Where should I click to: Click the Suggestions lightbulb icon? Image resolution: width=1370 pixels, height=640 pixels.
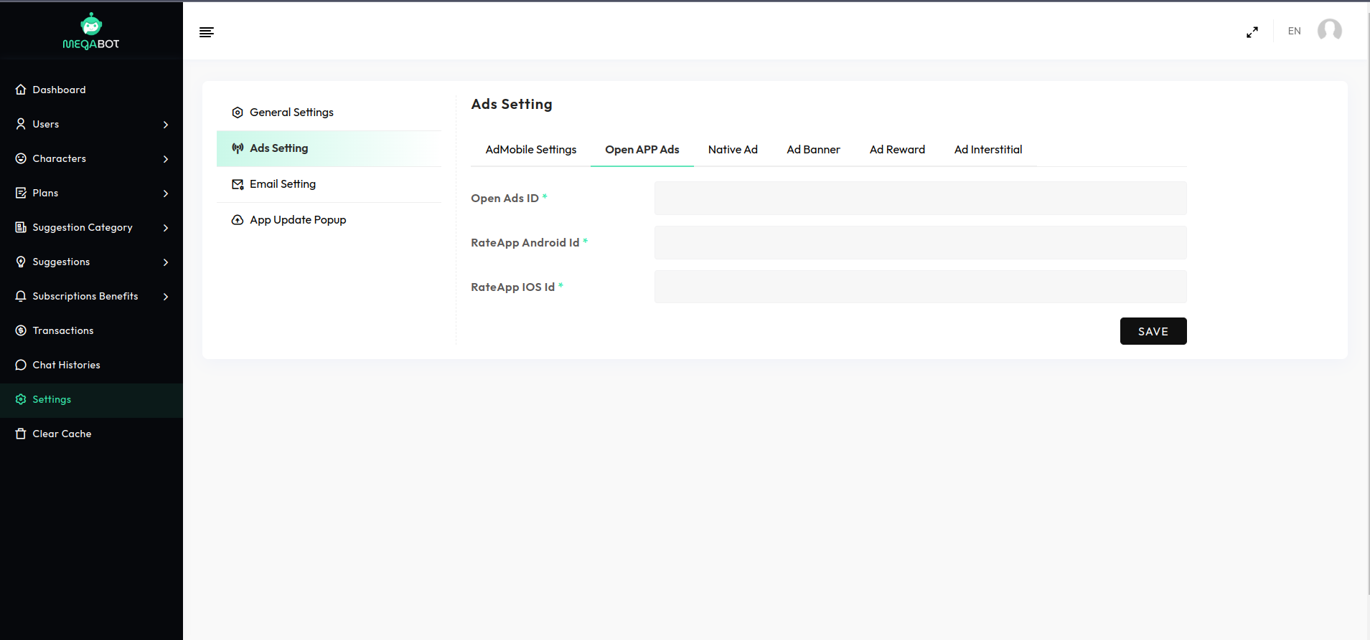click(21, 262)
